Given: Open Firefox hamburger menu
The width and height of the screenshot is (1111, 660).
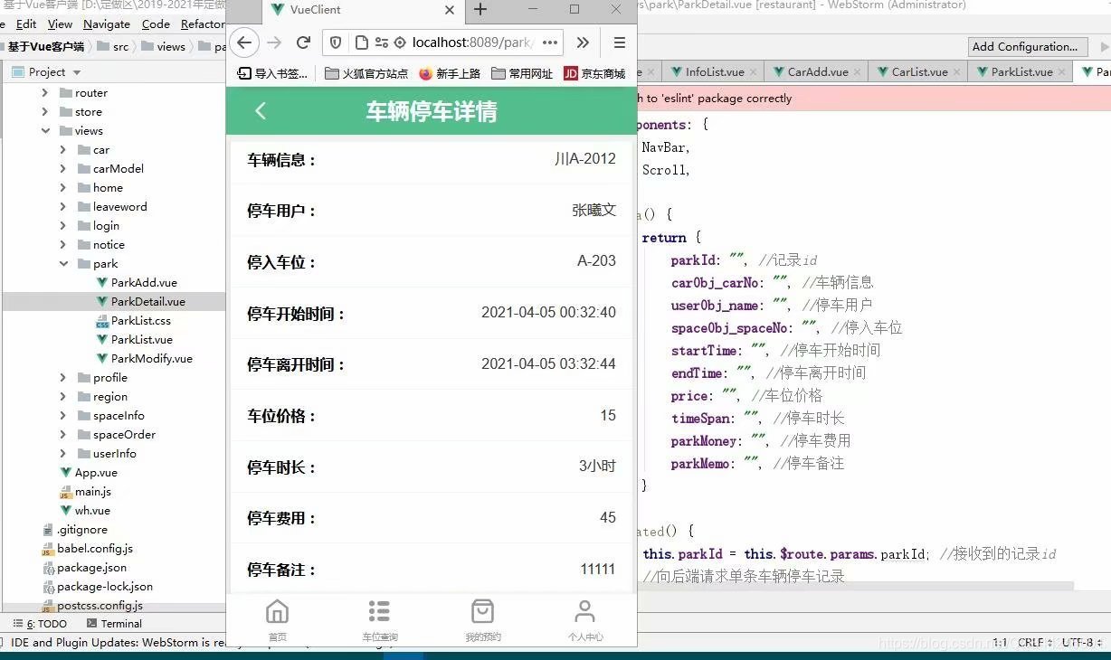Looking at the screenshot, I should tap(619, 42).
